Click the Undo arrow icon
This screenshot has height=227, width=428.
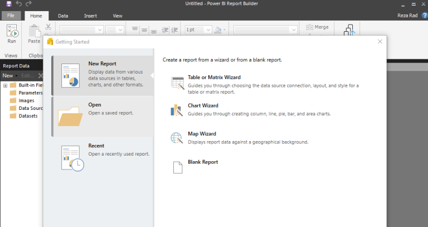click(x=19, y=4)
